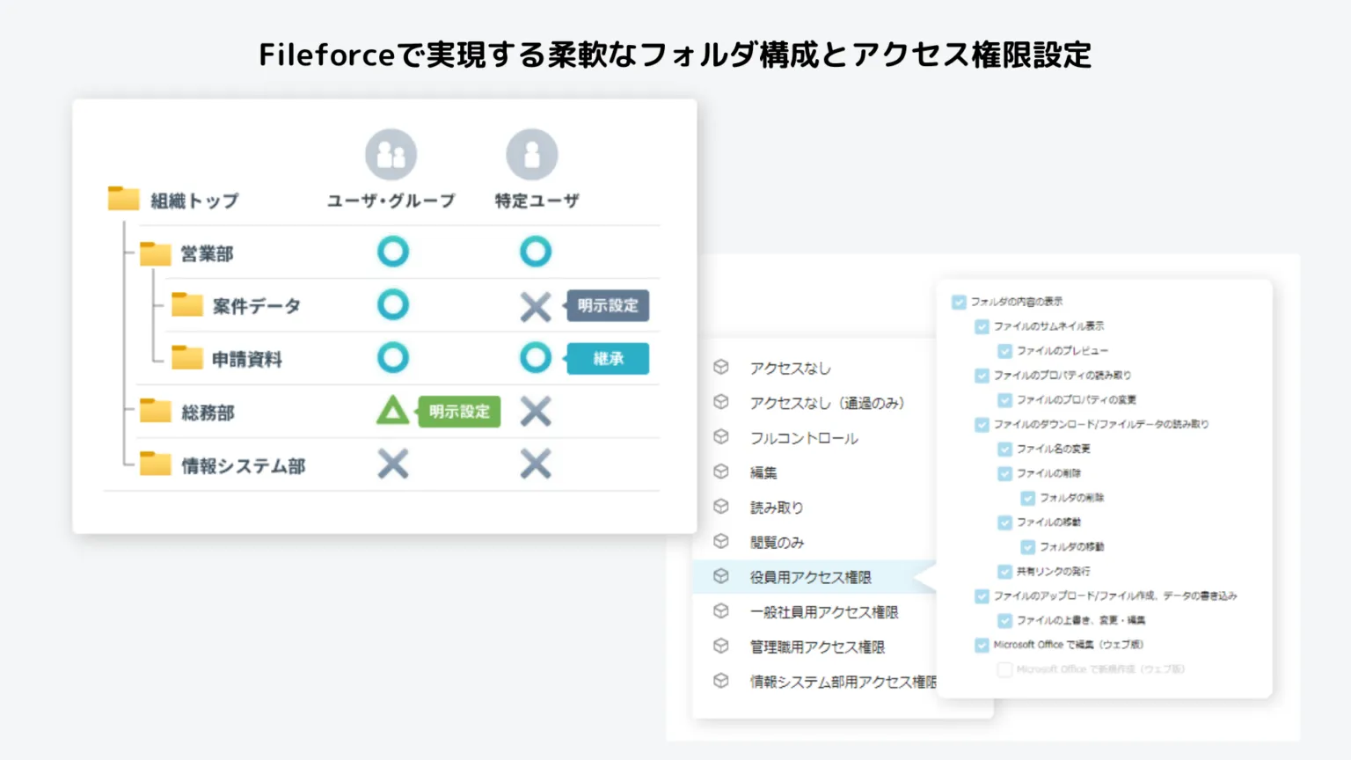Toggle the circle permission for 申請資料 row
The width and height of the screenshot is (1351, 760).
pos(535,358)
